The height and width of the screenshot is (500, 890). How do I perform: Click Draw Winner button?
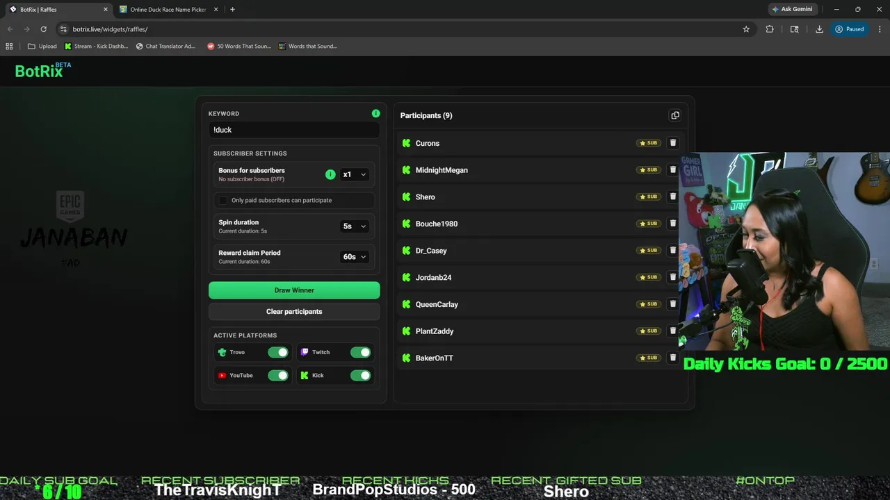click(294, 290)
